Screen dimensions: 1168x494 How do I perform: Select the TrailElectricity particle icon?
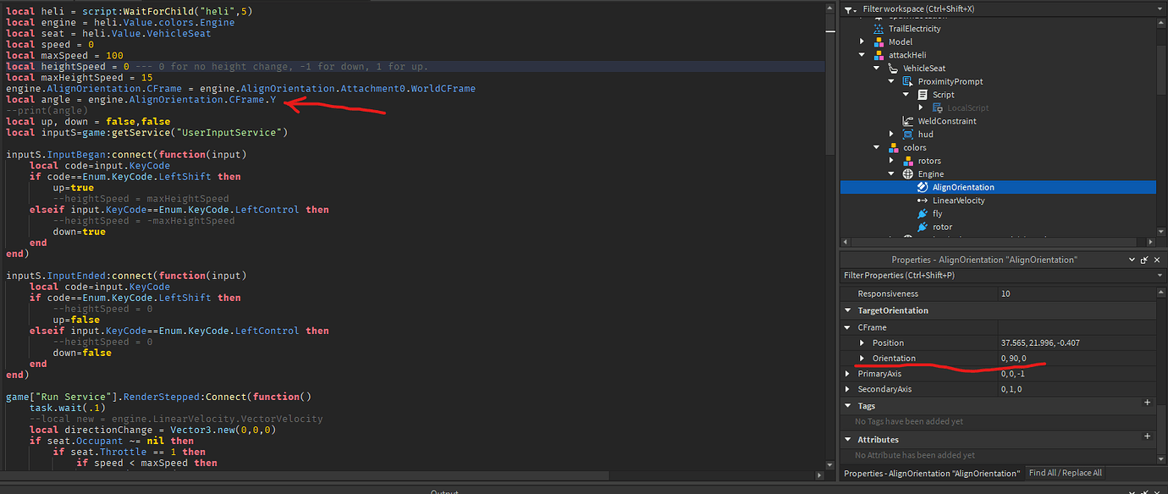pos(879,29)
